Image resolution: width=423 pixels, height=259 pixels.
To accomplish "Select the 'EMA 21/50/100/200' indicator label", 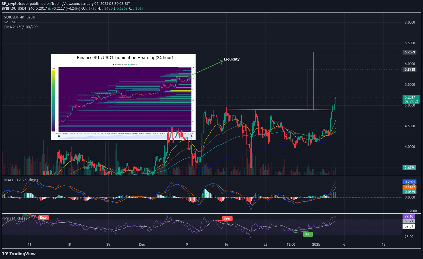I will coord(21,27).
